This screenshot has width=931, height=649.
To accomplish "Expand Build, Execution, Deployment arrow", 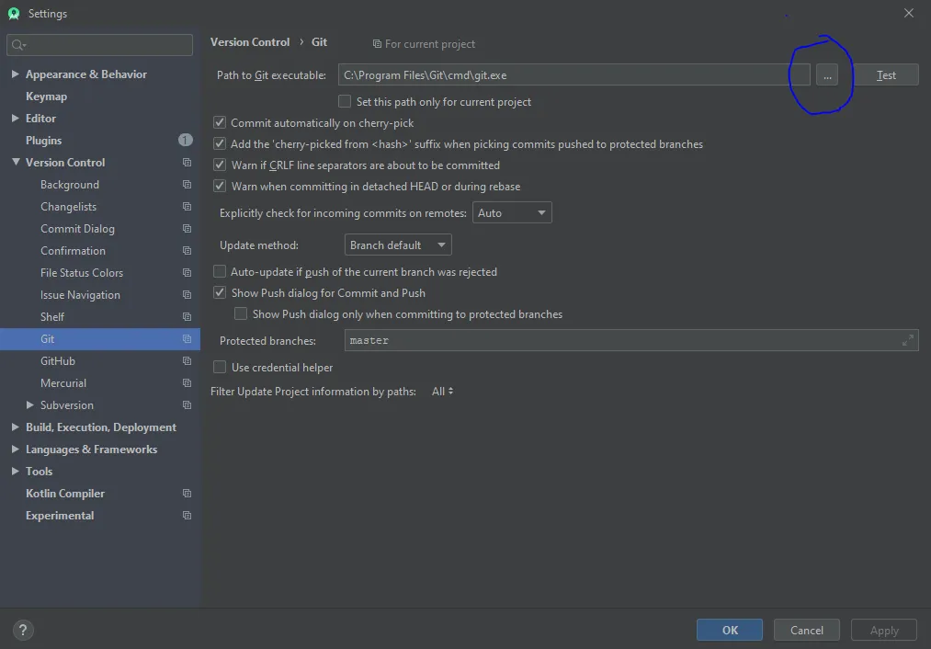I will [x=15, y=427].
